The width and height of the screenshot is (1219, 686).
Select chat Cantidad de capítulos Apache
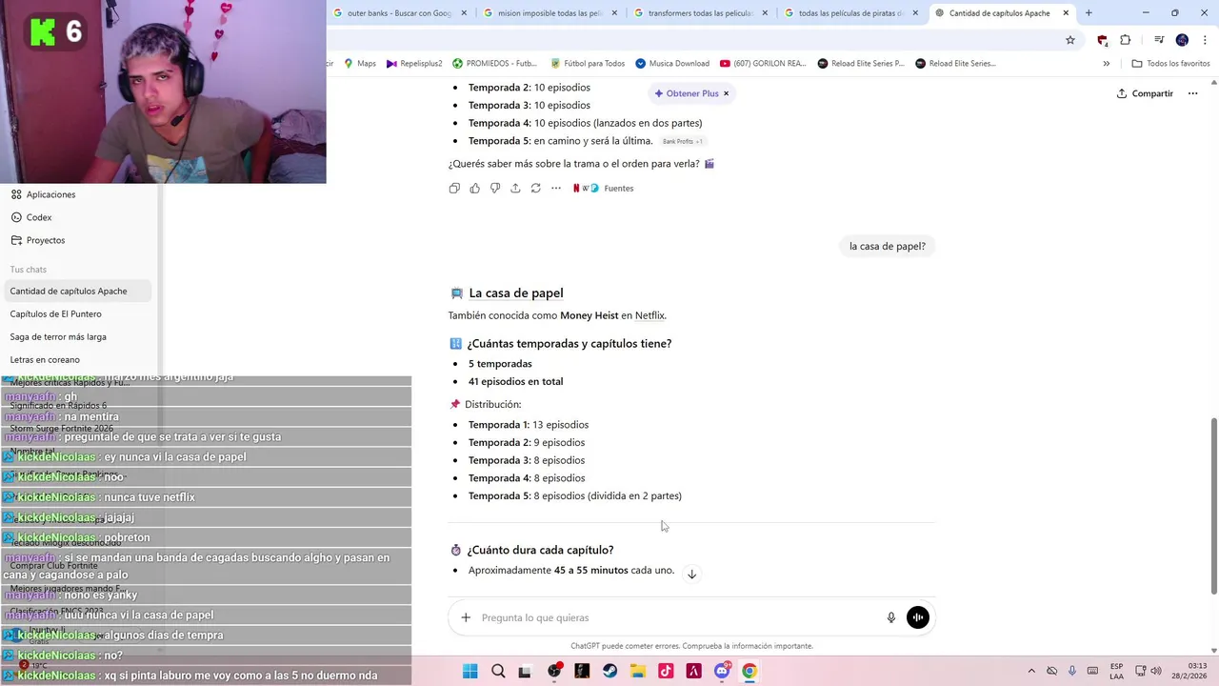click(76, 291)
